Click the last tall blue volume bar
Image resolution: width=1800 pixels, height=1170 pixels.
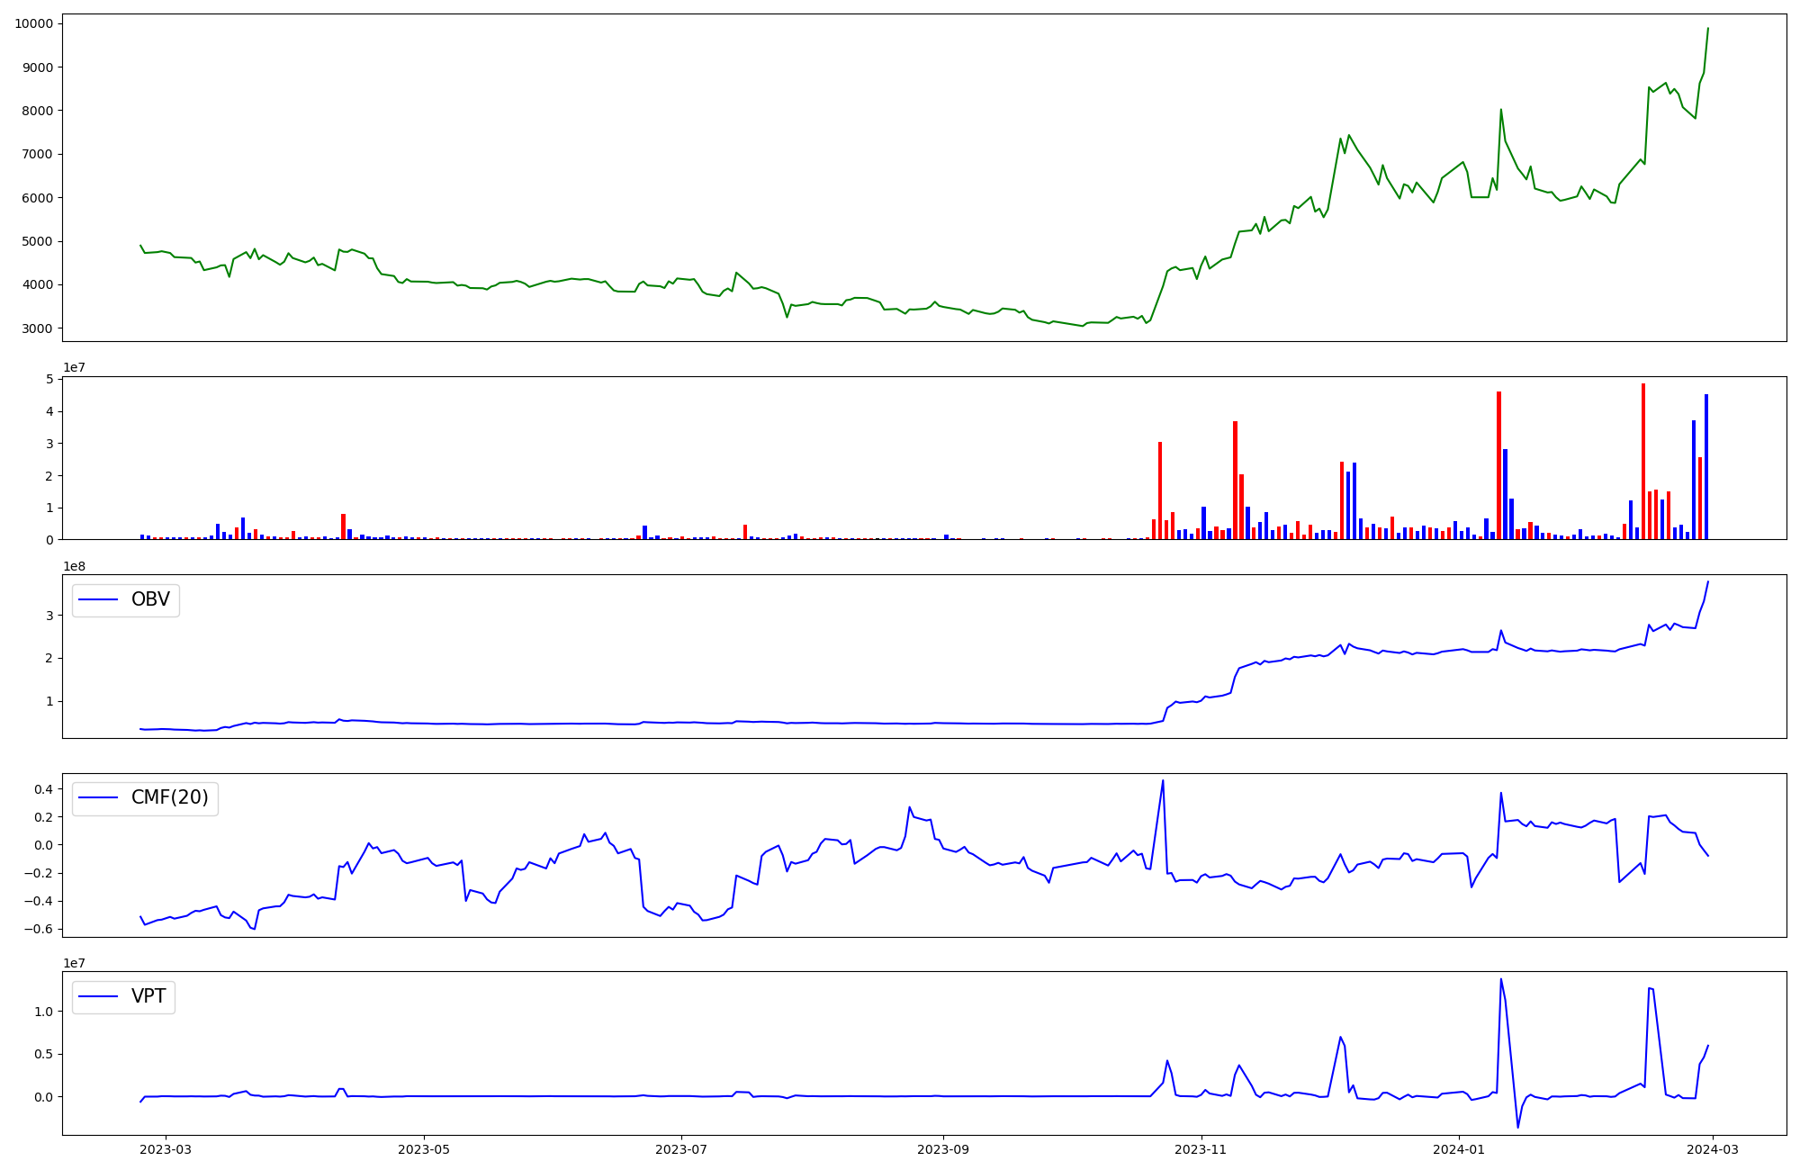pyautogui.click(x=1705, y=468)
